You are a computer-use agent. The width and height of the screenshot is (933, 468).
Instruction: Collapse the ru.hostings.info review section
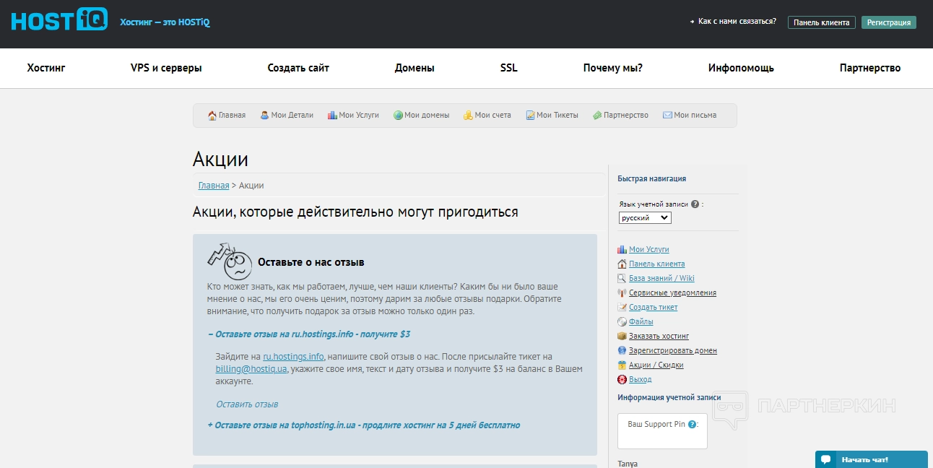tap(308, 334)
